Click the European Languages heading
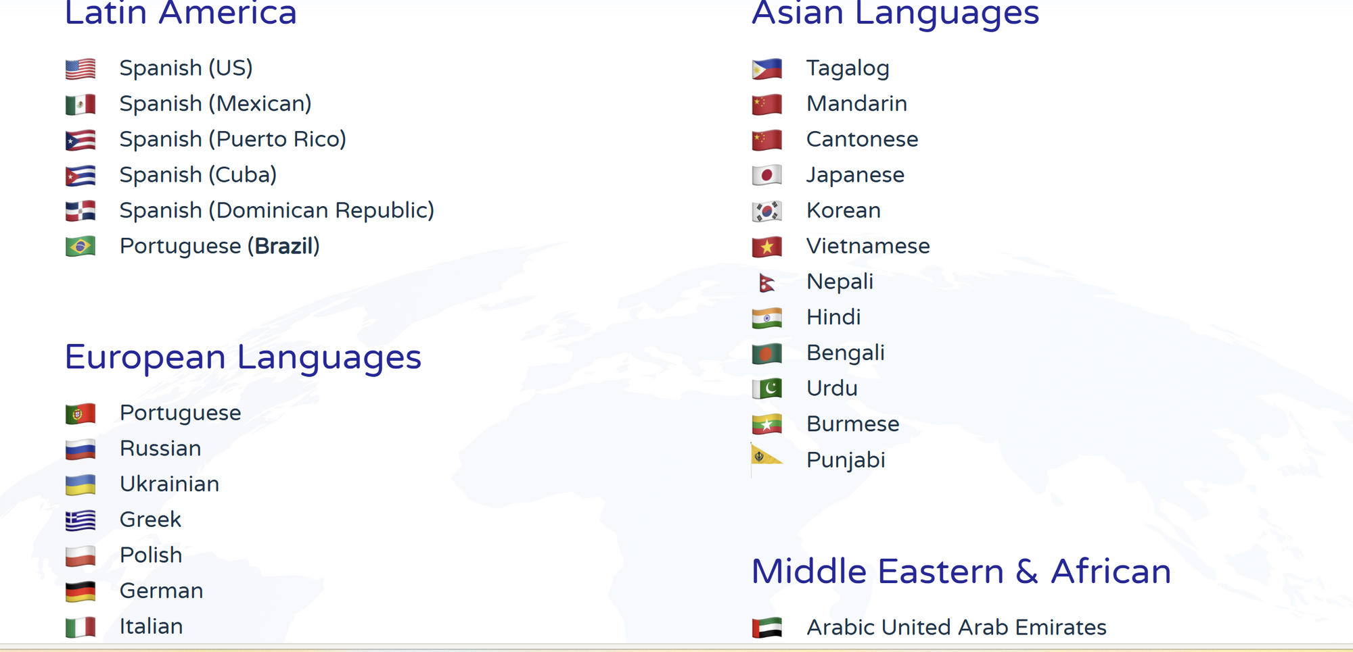 pyautogui.click(x=243, y=357)
